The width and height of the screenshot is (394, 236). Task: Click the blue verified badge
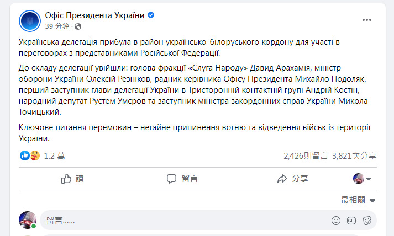[x=151, y=15]
